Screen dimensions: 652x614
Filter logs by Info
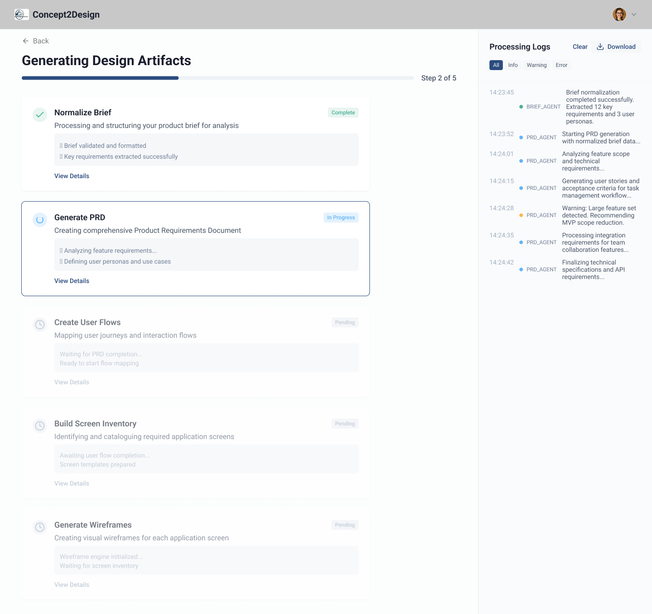(513, 65)
